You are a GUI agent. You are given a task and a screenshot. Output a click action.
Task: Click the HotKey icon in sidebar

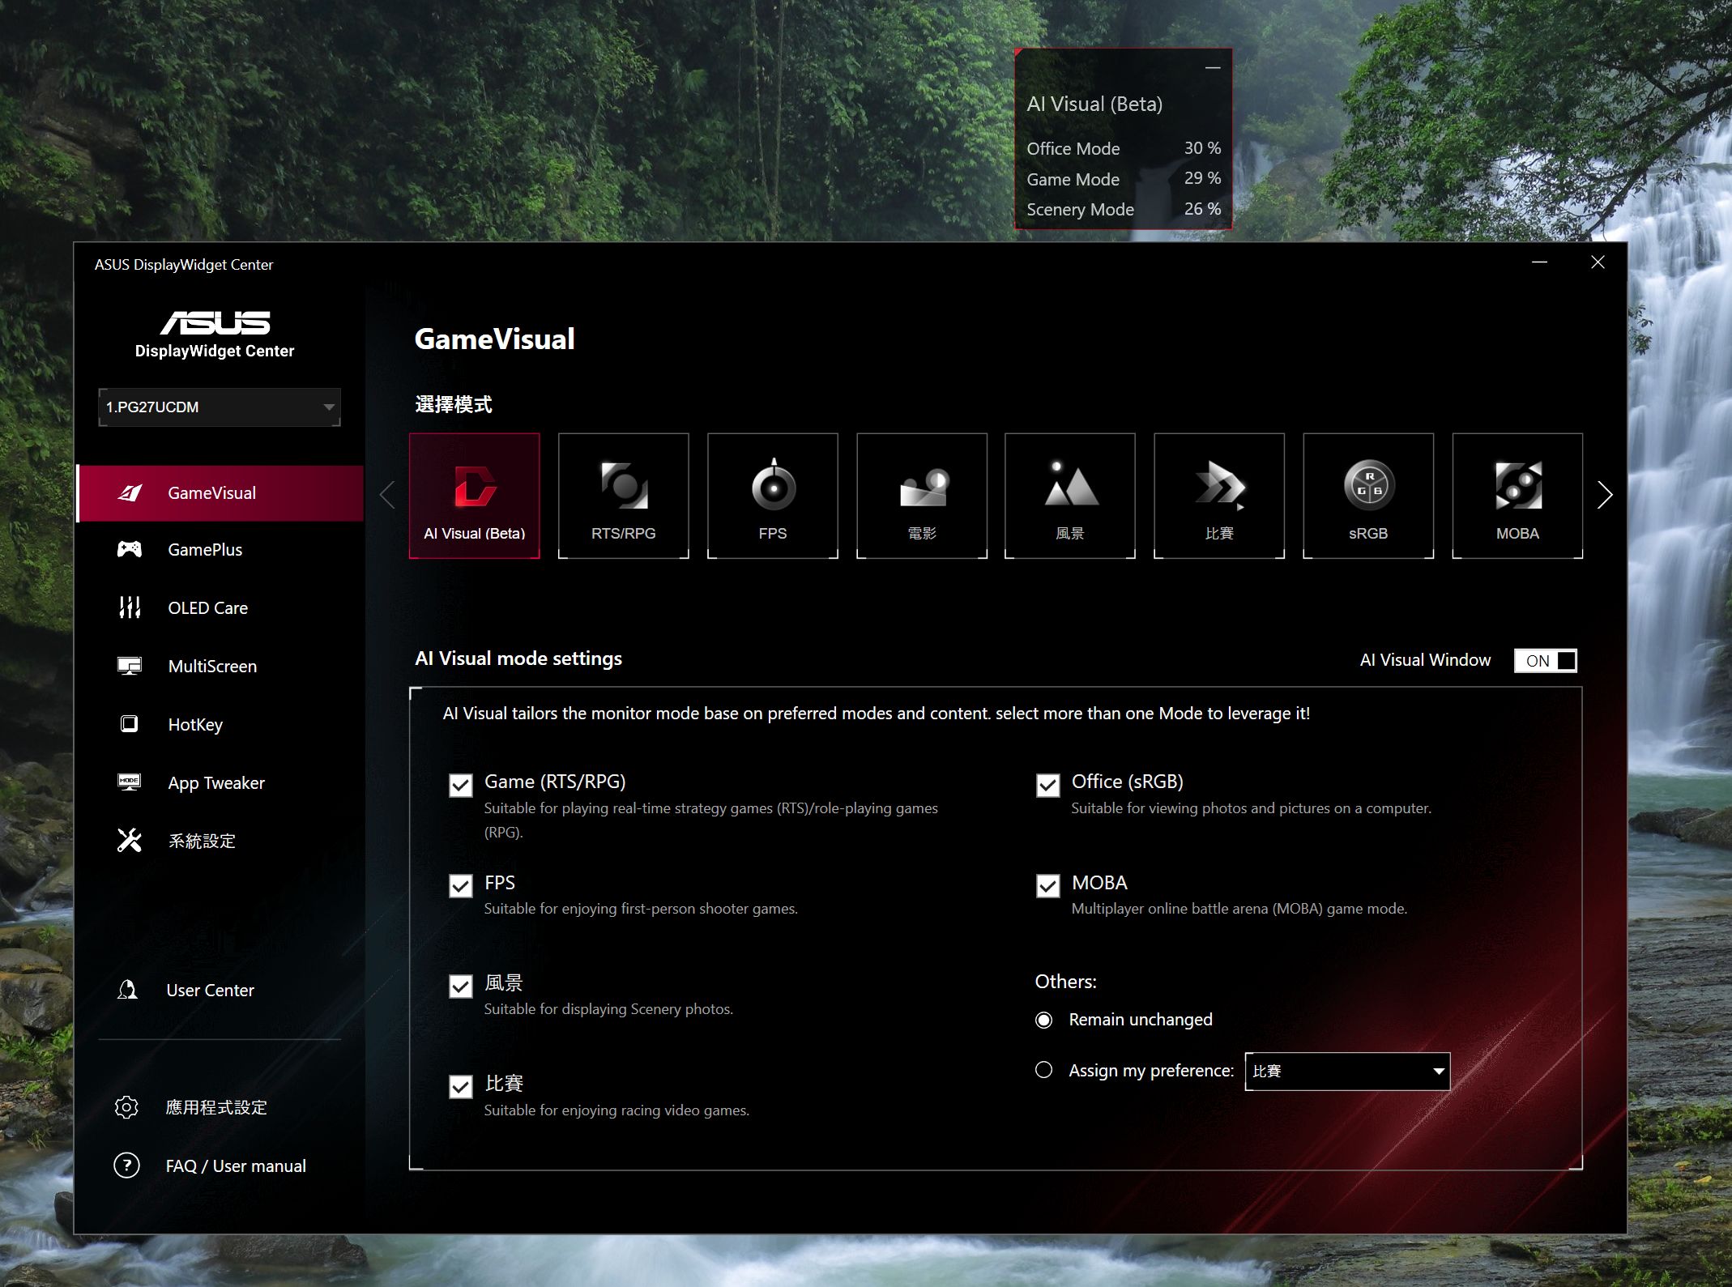click(x=129, y=724)
